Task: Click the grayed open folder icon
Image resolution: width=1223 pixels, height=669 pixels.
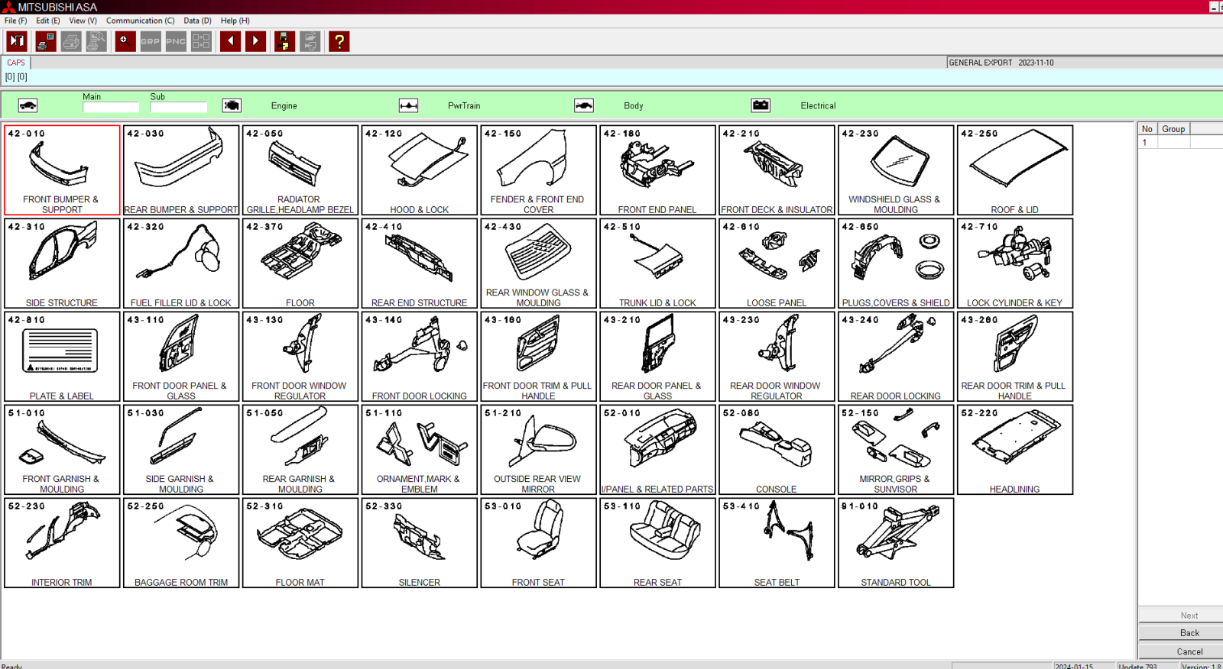Action: 310,41
